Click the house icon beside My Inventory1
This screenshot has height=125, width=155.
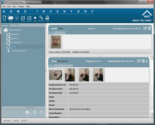pos(5,30)
